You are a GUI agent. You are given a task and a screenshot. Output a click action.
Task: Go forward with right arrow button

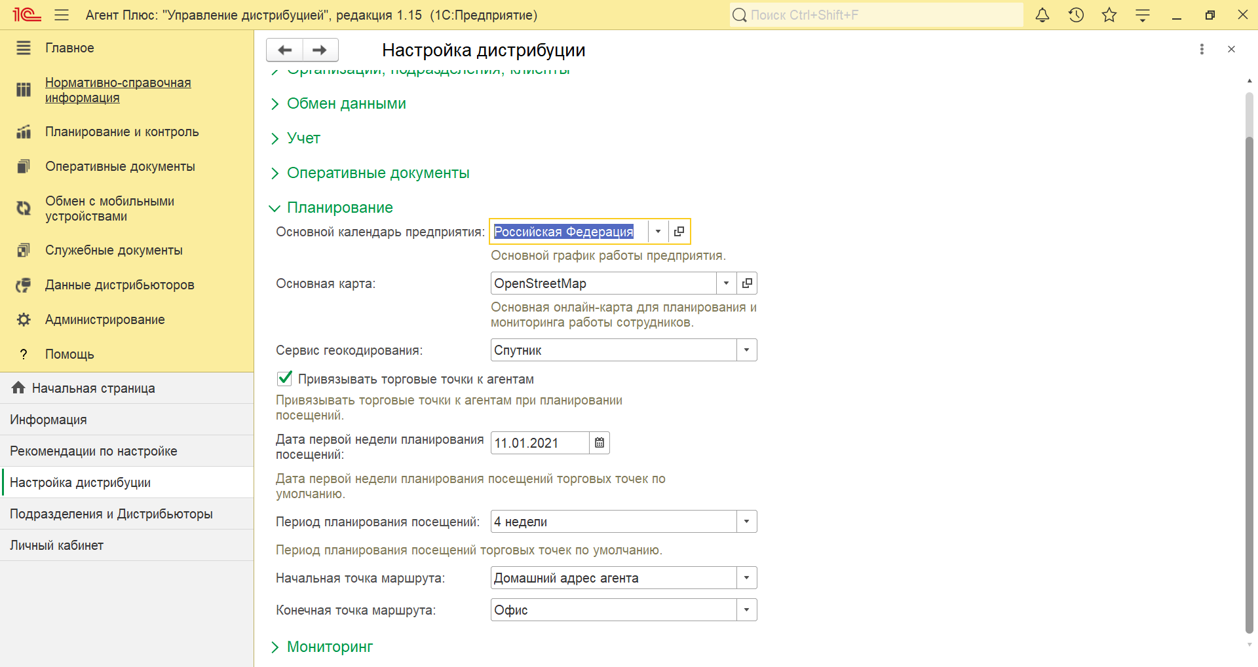(320, 50)
